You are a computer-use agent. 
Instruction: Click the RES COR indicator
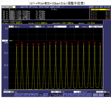(22, 95)
